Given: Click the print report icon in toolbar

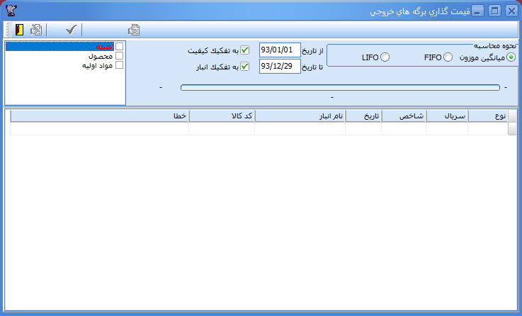Looking at the screenshot, I should tap(133, 30).
